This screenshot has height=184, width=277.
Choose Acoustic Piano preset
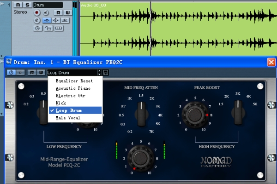coord(75,88)
